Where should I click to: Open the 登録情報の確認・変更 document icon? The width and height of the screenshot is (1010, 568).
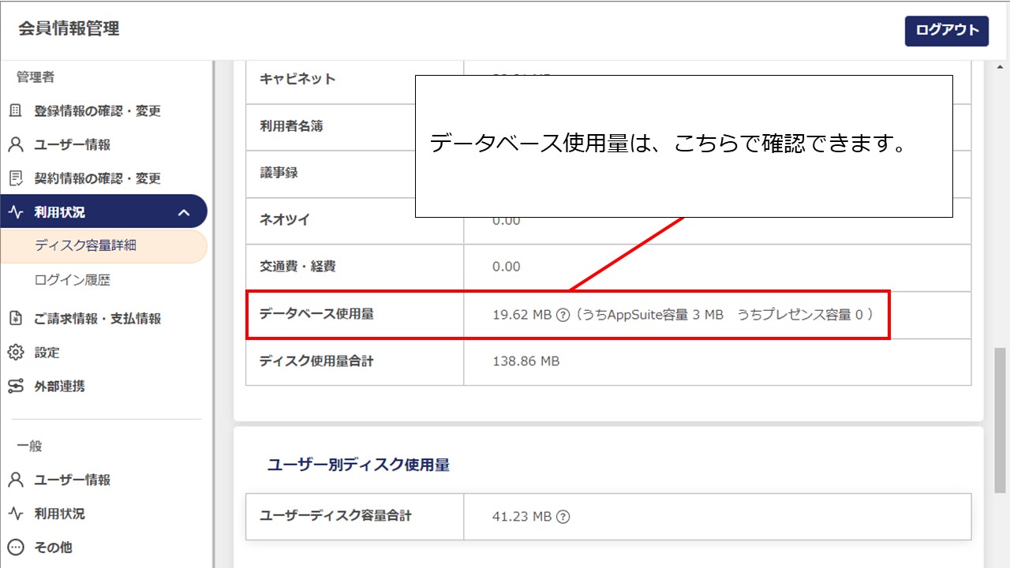pyautogui.click(x=17, y=110)
